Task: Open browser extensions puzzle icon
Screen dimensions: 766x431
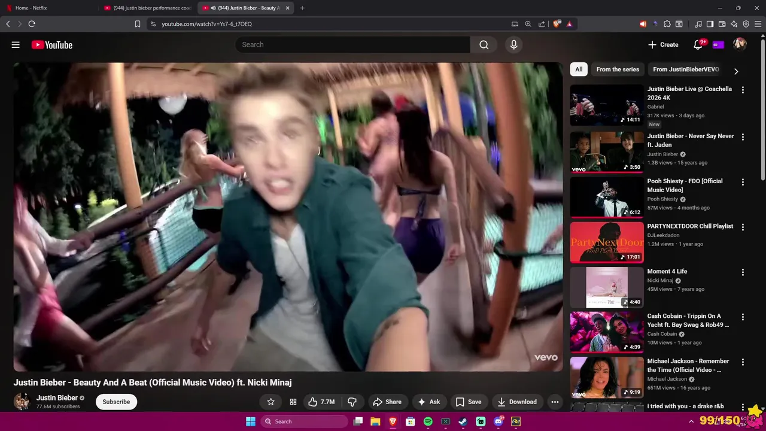Action: [667, 24]
